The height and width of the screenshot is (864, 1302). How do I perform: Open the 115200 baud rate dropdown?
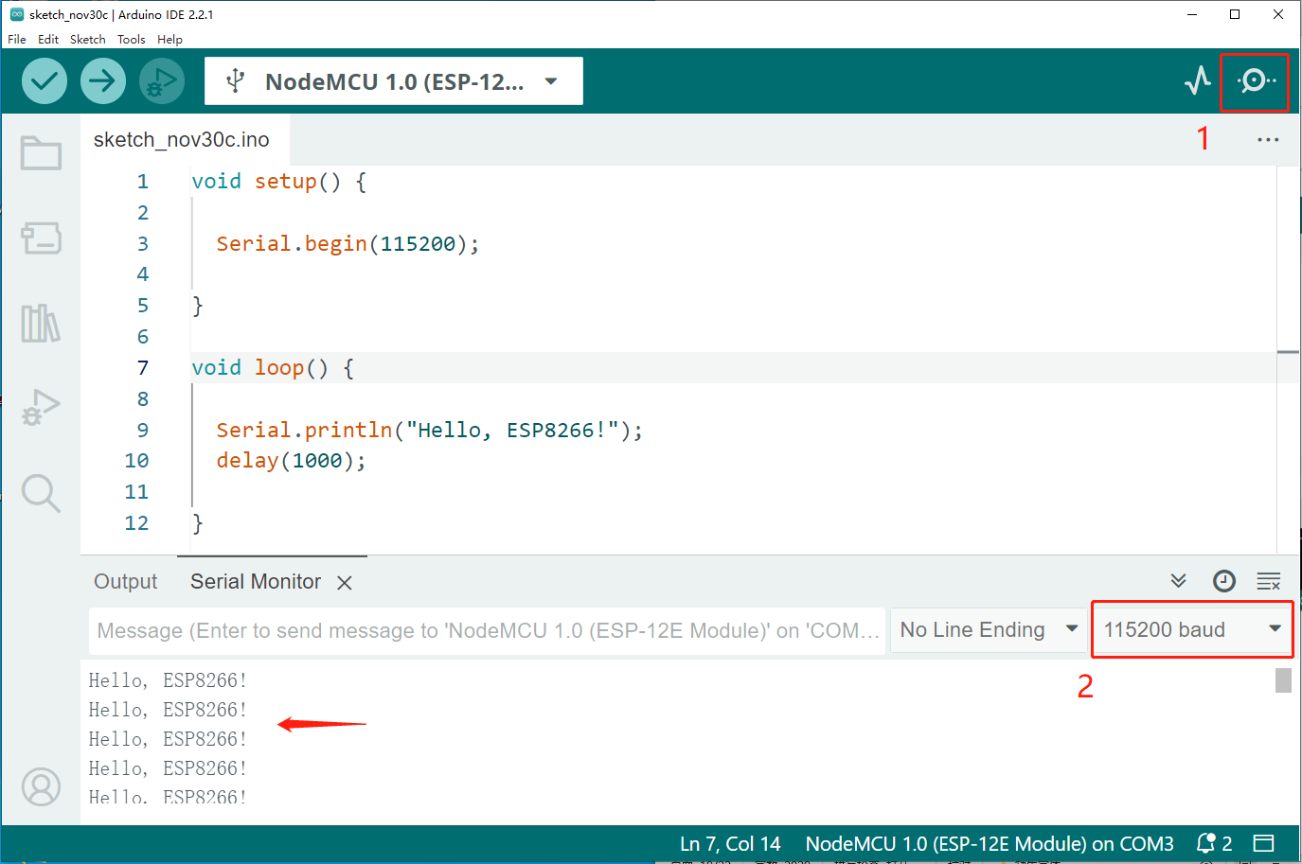click(1192, 630)
